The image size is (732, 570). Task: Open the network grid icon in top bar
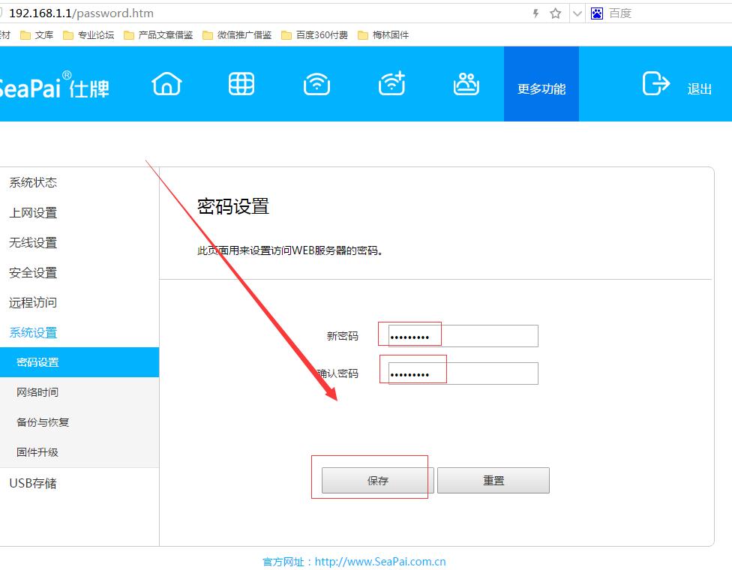click(241, 84)
